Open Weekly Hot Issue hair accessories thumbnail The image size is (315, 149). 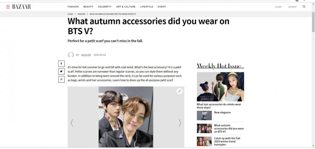pos(220,87)
